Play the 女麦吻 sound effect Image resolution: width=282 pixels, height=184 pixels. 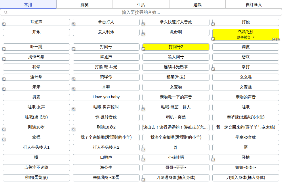tap(176, 87)
